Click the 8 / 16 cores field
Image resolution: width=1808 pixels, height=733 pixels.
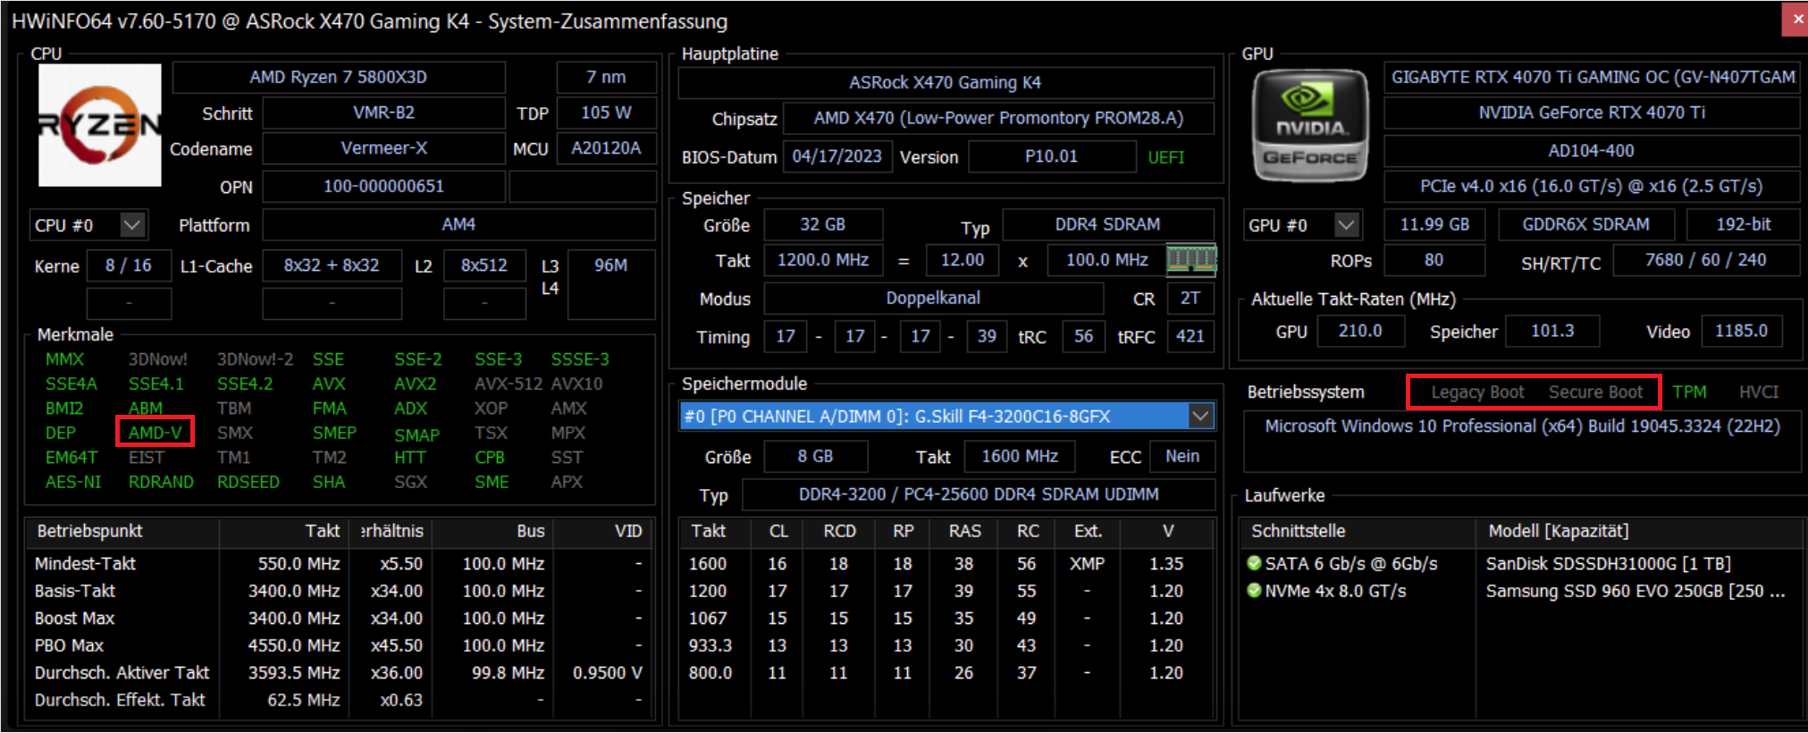[x=128, y=265]
